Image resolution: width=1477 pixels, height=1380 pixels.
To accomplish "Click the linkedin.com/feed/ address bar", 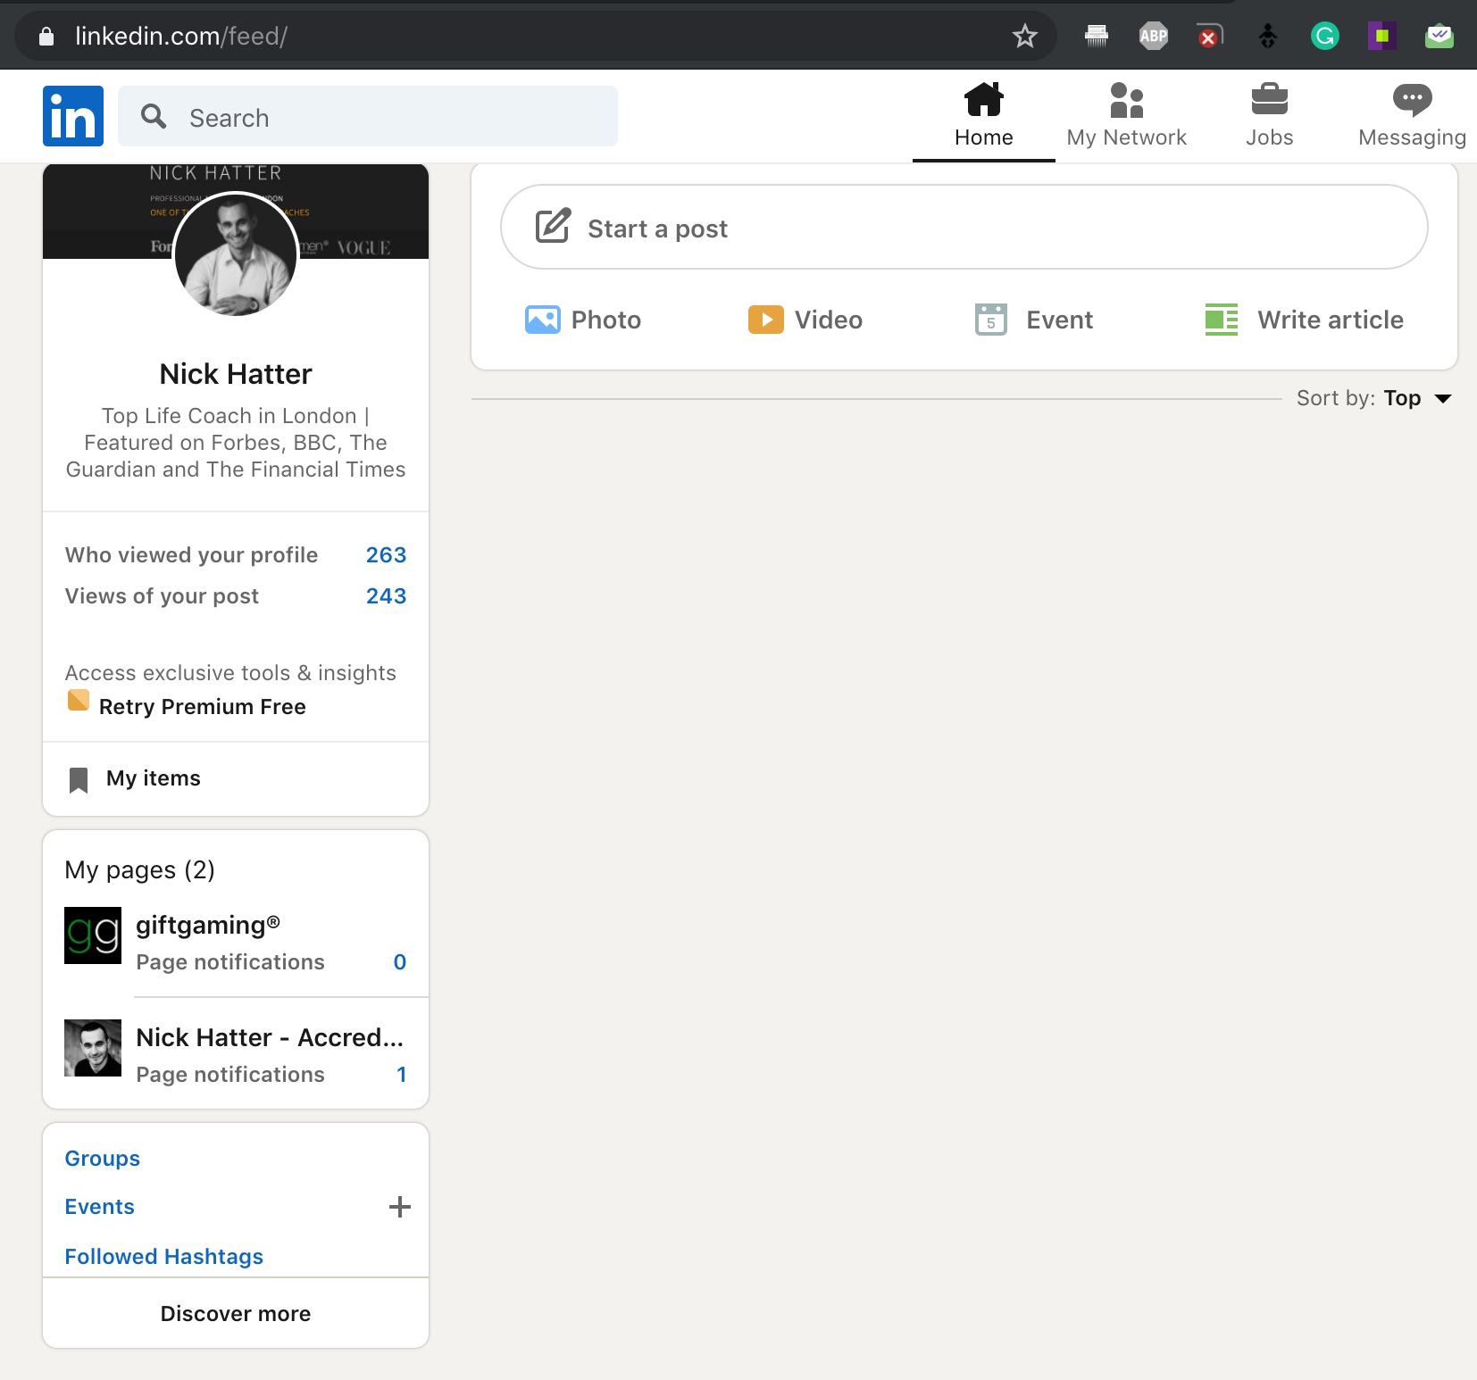I will pyautogui.click(x=536, y=36).
